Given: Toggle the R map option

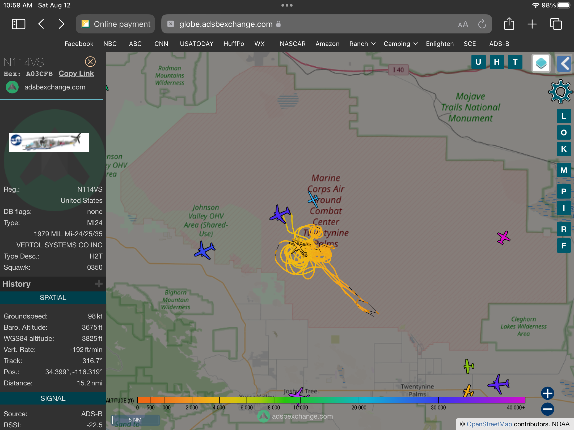Looking at the screenshot, I should pyautogui.click(x=564, y=229).
